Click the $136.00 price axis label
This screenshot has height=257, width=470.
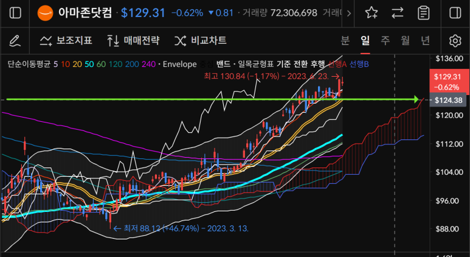point(449,58)
